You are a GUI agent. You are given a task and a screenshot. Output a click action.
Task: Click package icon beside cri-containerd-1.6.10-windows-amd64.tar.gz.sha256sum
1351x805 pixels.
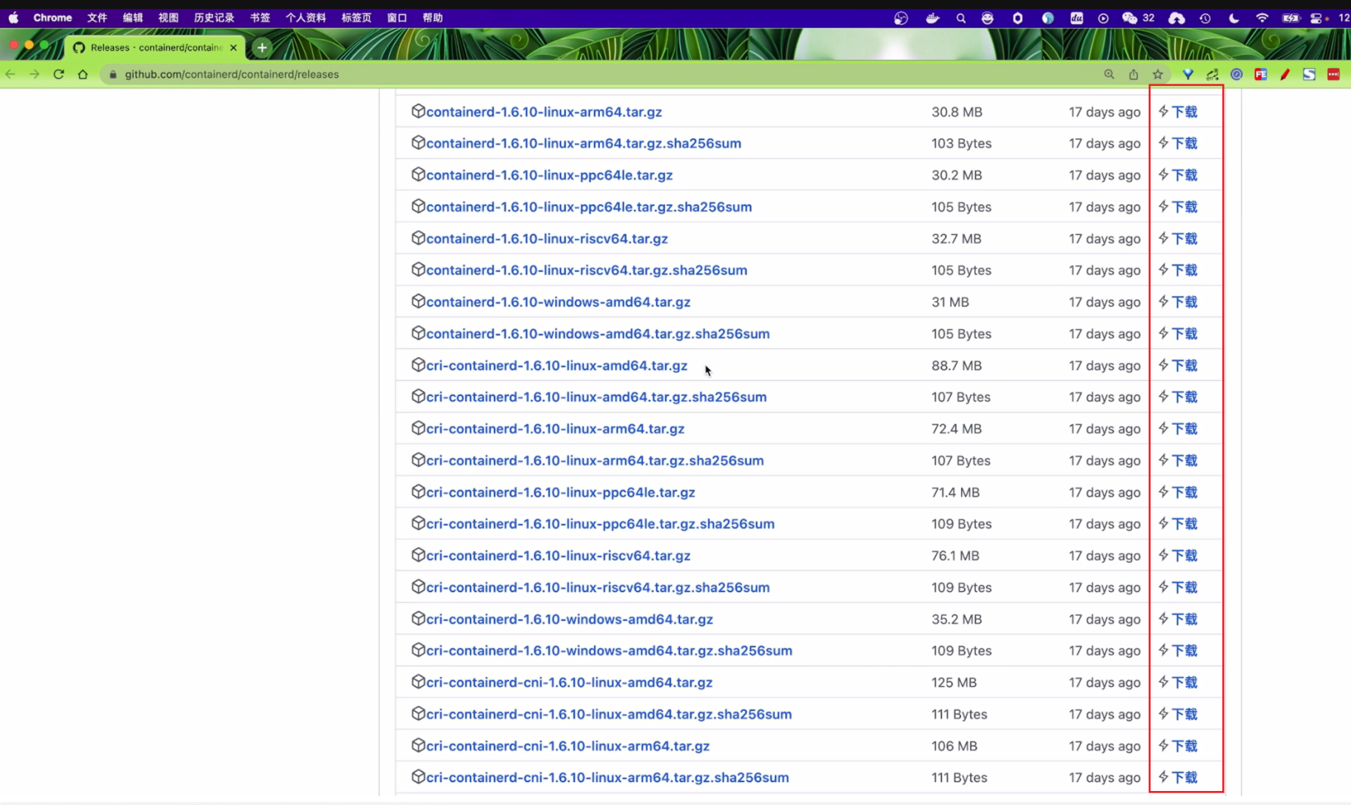tap(418, 650)
